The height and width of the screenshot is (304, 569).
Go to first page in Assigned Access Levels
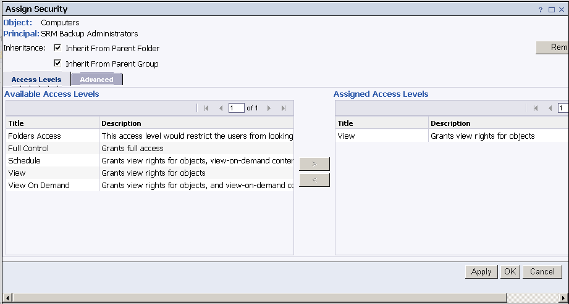(x=536, y=108)
